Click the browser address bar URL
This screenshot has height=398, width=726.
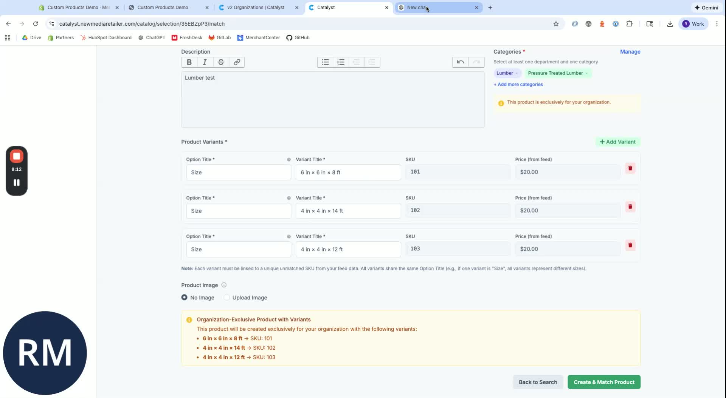(142, 24)
